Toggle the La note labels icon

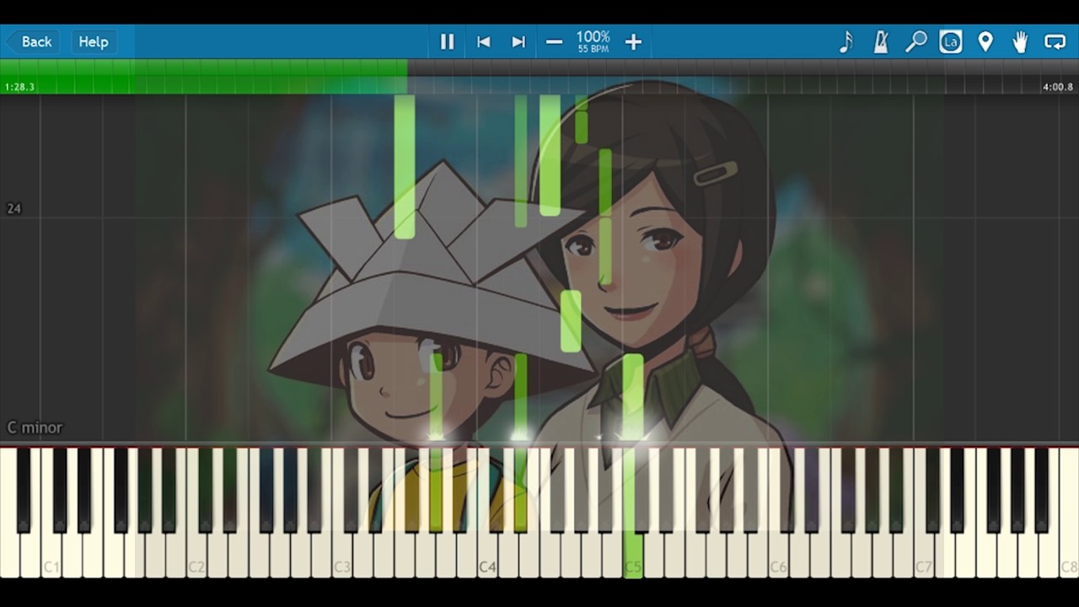[951, 41]
